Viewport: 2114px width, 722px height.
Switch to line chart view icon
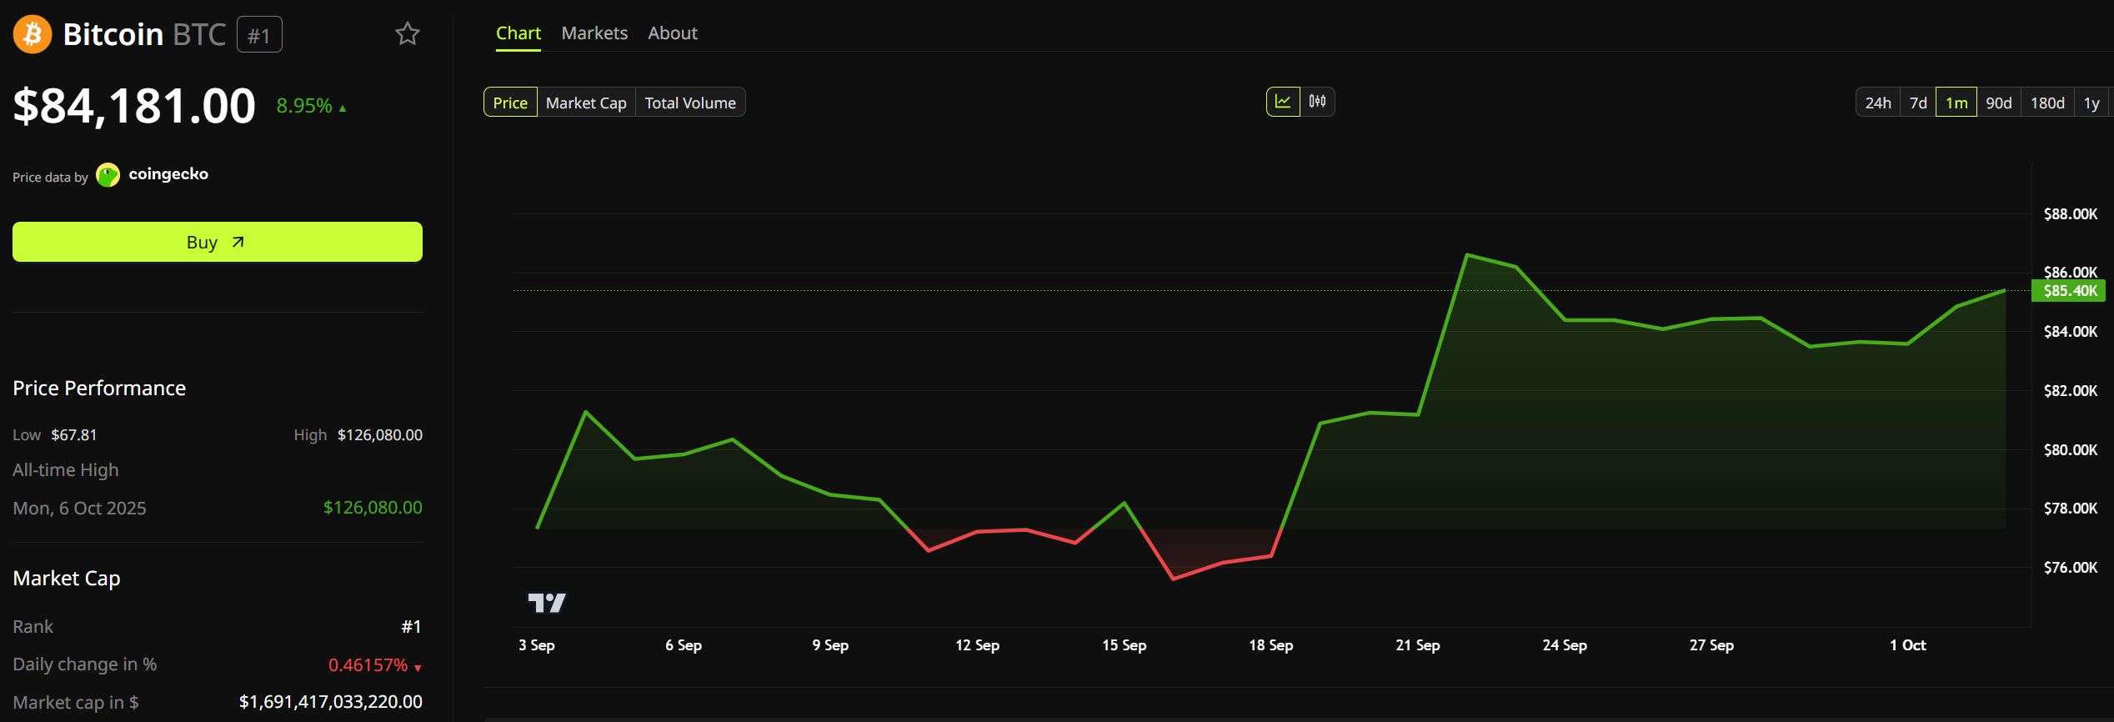pos(1283,102)
